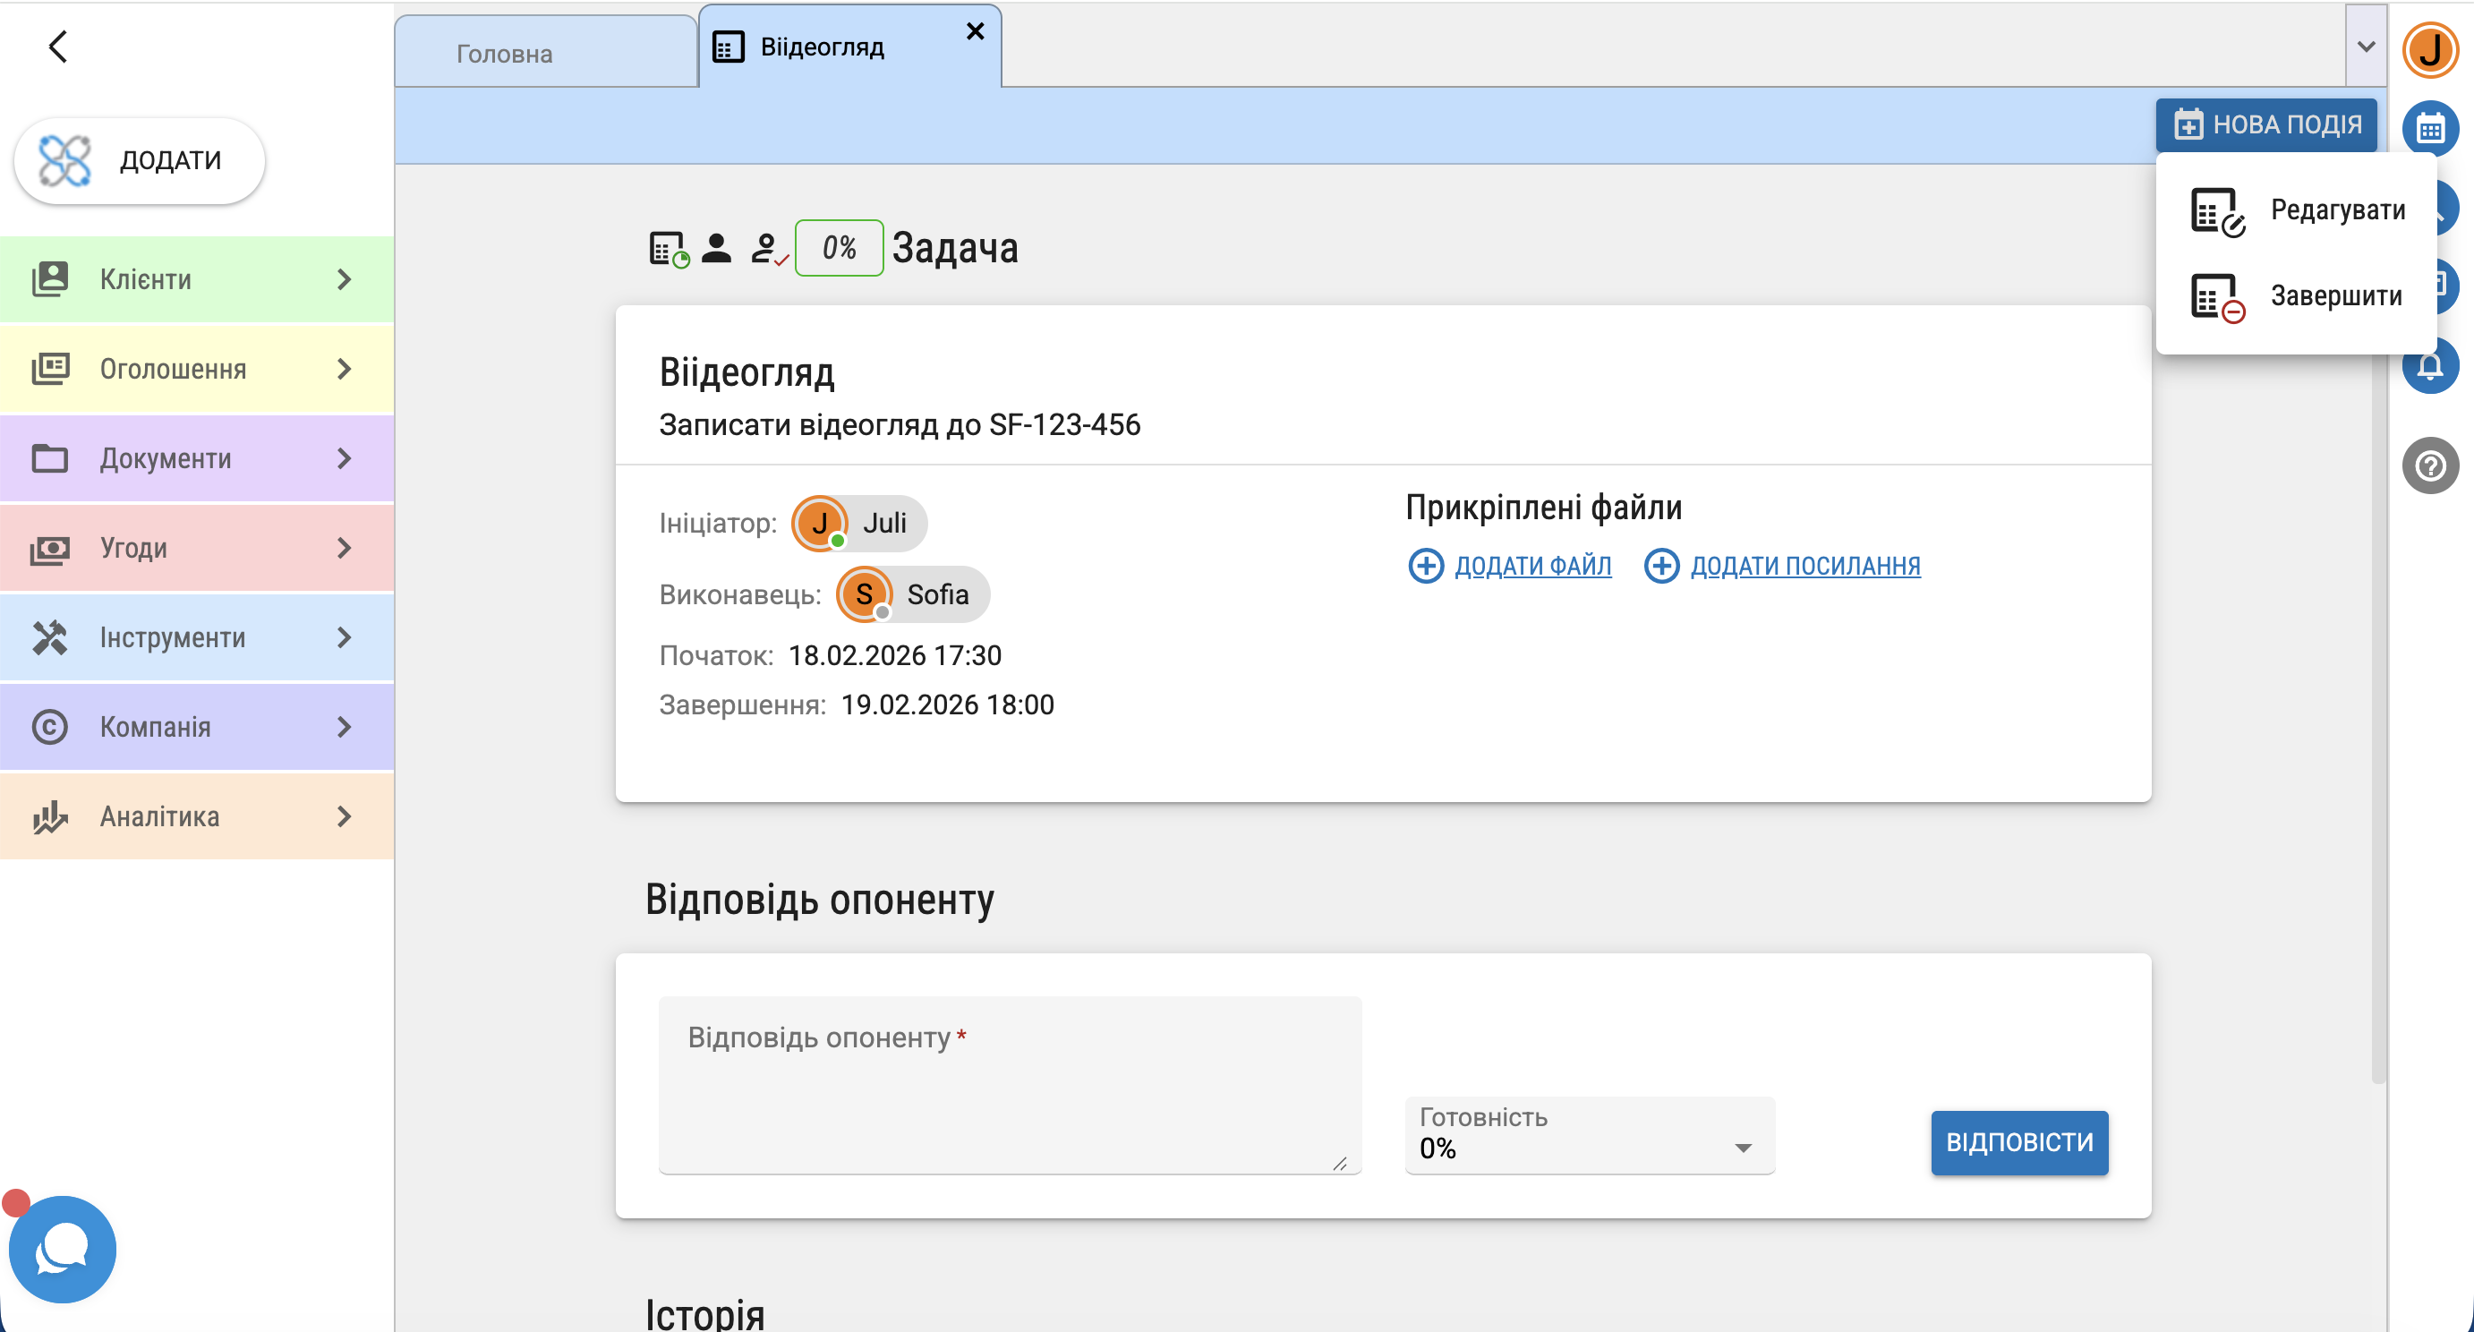Open tabs overflow dropdown arrow
The image size is (2474, 1332).
point(2366,46)
